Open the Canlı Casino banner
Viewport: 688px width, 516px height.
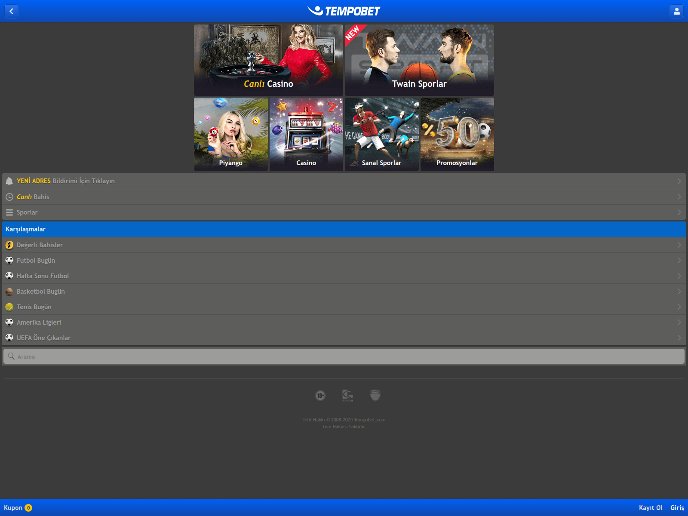[268, 60]
